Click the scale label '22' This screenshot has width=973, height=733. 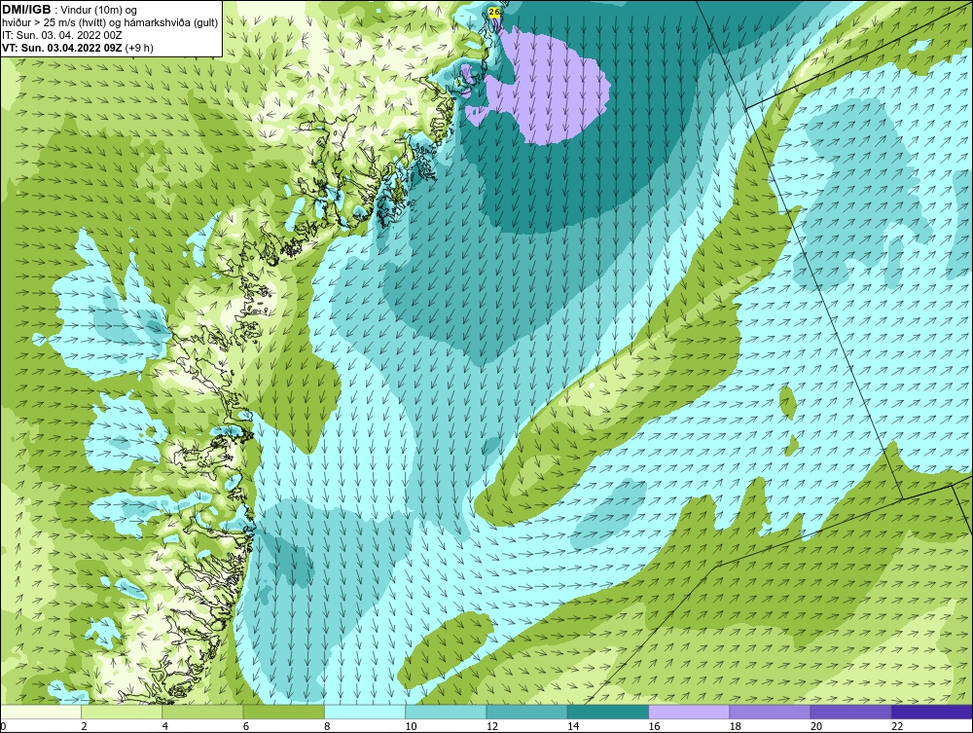coord(897,727)
